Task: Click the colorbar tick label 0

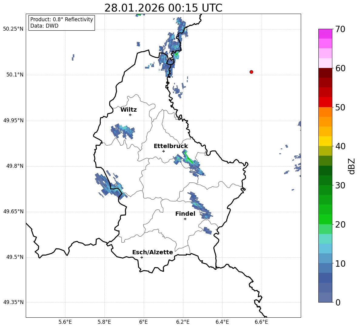Action: [338, 302]
